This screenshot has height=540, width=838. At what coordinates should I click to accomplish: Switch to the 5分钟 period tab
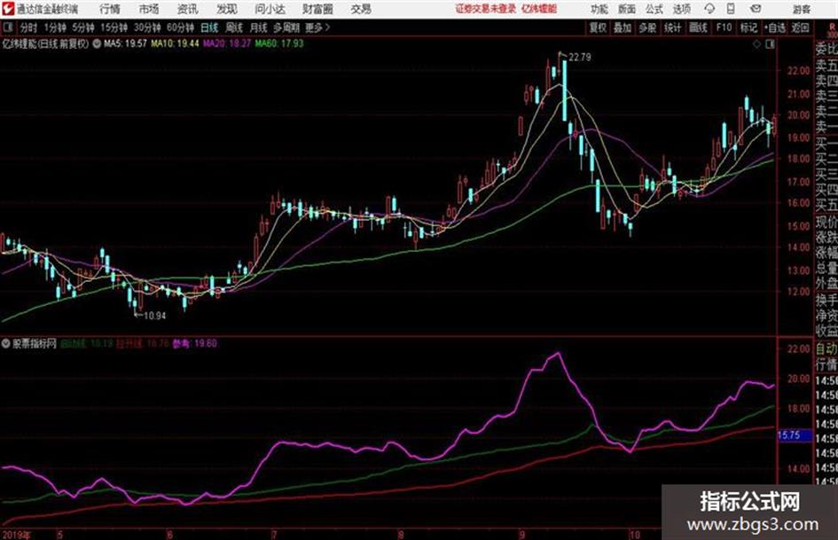click(82, 27)
